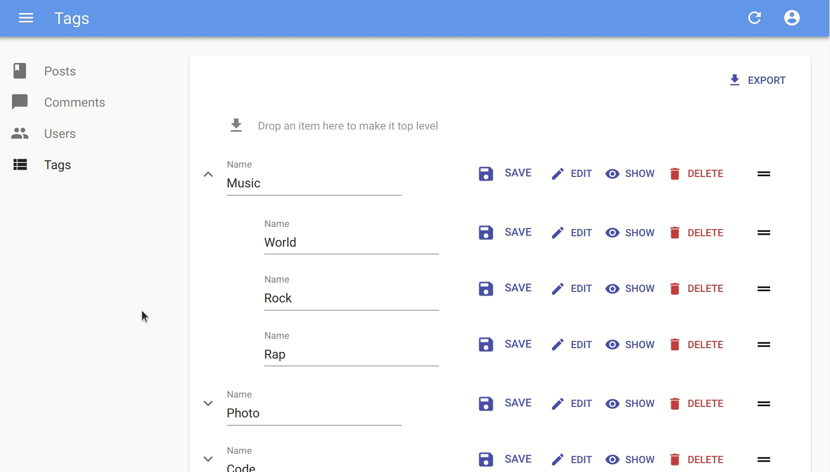Delete the World tag
This screenshot has width=830, height=472.
click(x=696, y=233)
